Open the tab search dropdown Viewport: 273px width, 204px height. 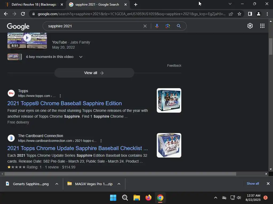pos(230,4)
